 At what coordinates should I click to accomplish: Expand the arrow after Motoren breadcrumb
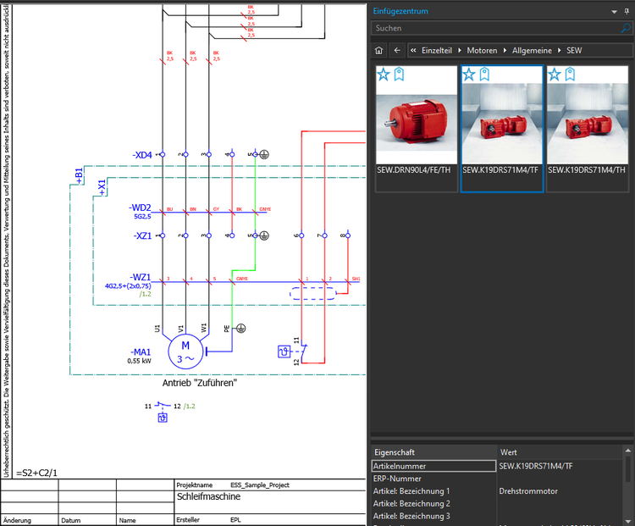click(x=505, y=51)
